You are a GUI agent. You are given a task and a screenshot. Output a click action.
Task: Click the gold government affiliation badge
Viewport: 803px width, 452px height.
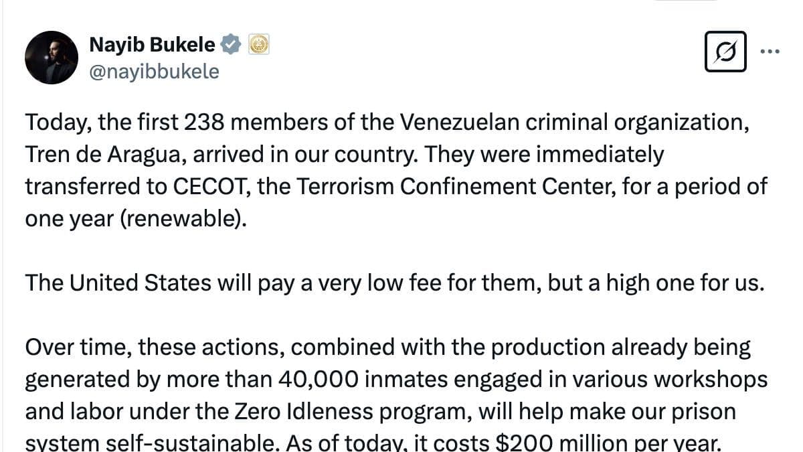258,45
